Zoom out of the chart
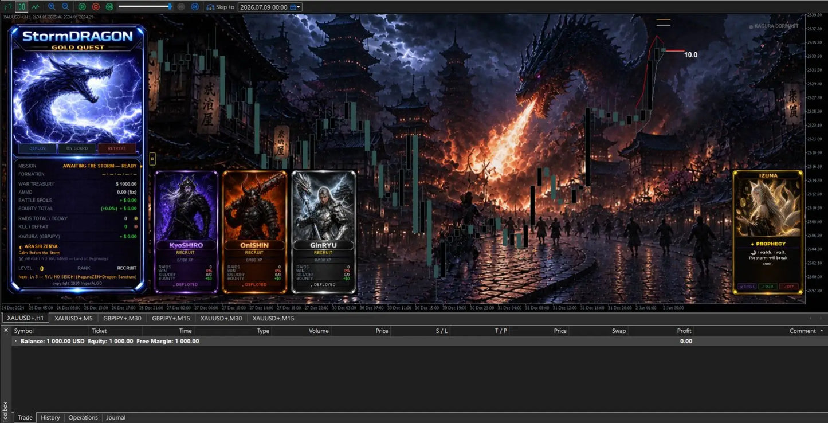 [65, 7]
